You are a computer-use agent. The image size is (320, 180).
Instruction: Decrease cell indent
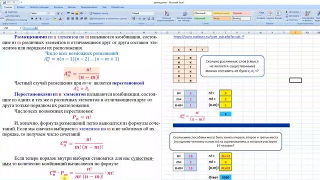[x=81, y=18]
